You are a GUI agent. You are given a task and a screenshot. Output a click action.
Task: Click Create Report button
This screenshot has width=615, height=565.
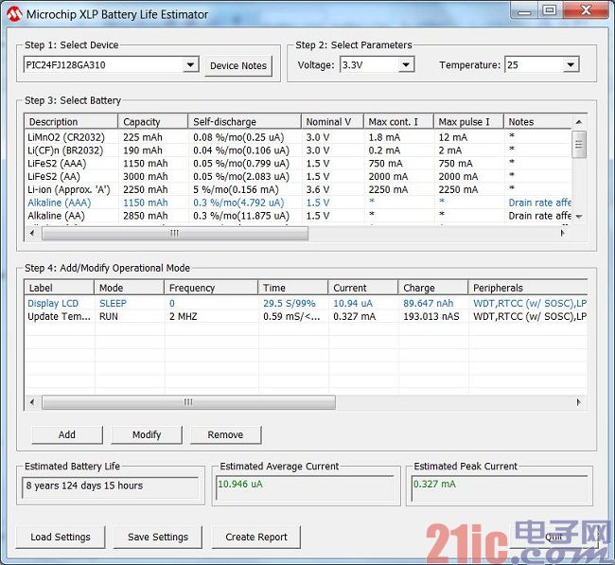coord(256,537)
